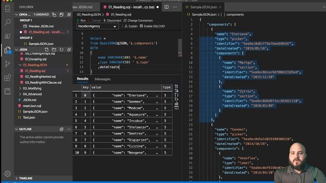
Task: Click Change Connection
Action: (138, 20)
